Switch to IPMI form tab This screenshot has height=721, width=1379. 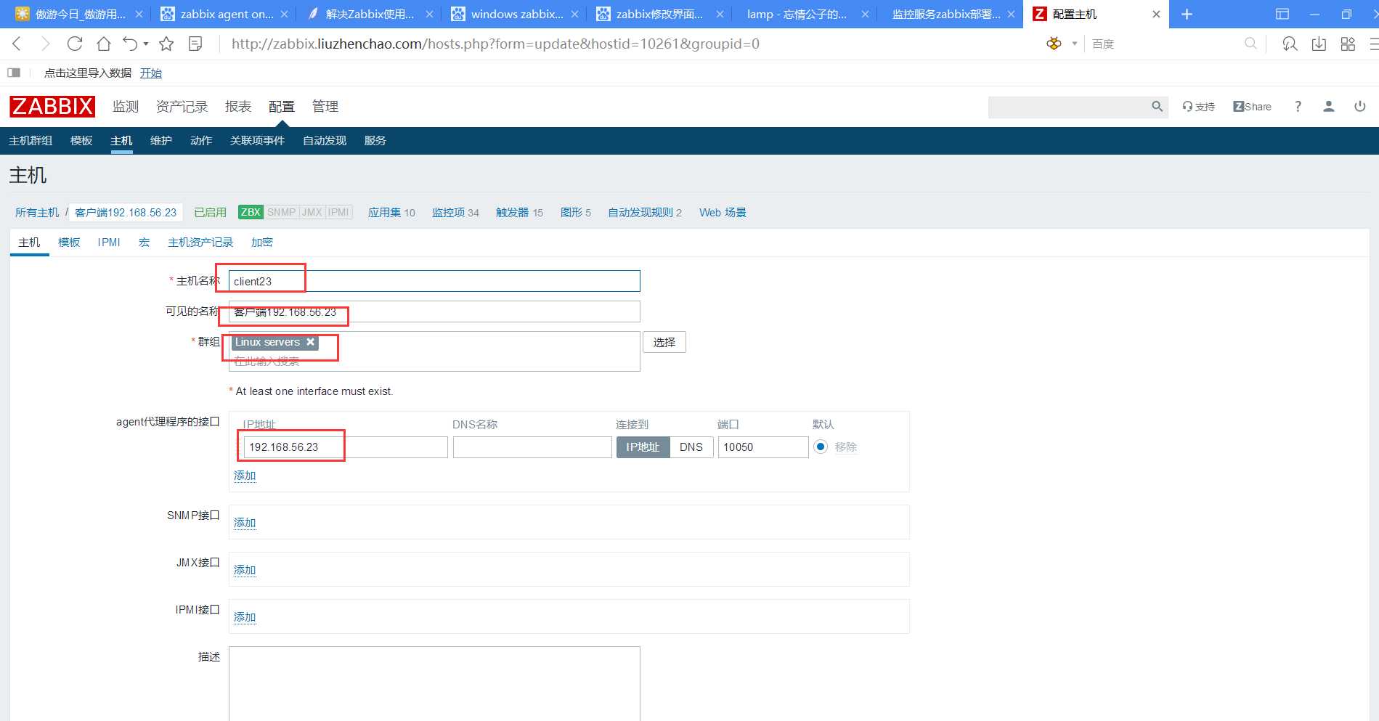[x=109, y=243]
